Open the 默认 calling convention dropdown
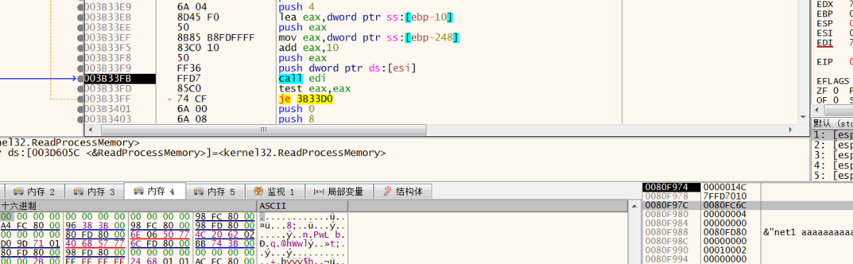 coord(832,123)
